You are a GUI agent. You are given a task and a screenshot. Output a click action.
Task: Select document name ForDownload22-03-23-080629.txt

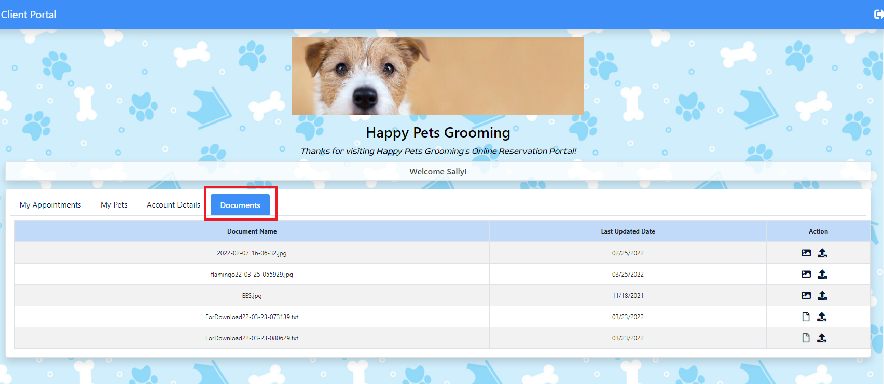252,338
